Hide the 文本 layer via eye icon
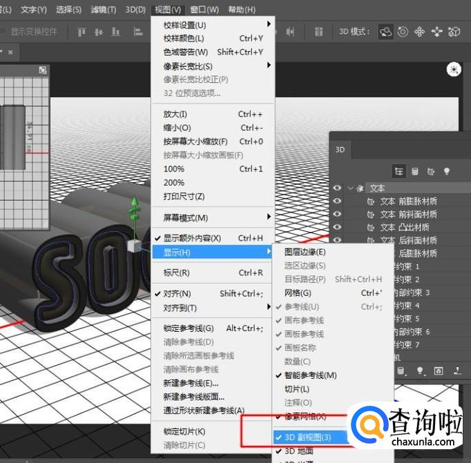 click(338, 188)
